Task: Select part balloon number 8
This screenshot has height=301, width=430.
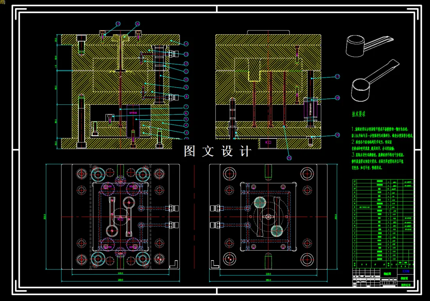Action: pos(186,97)
